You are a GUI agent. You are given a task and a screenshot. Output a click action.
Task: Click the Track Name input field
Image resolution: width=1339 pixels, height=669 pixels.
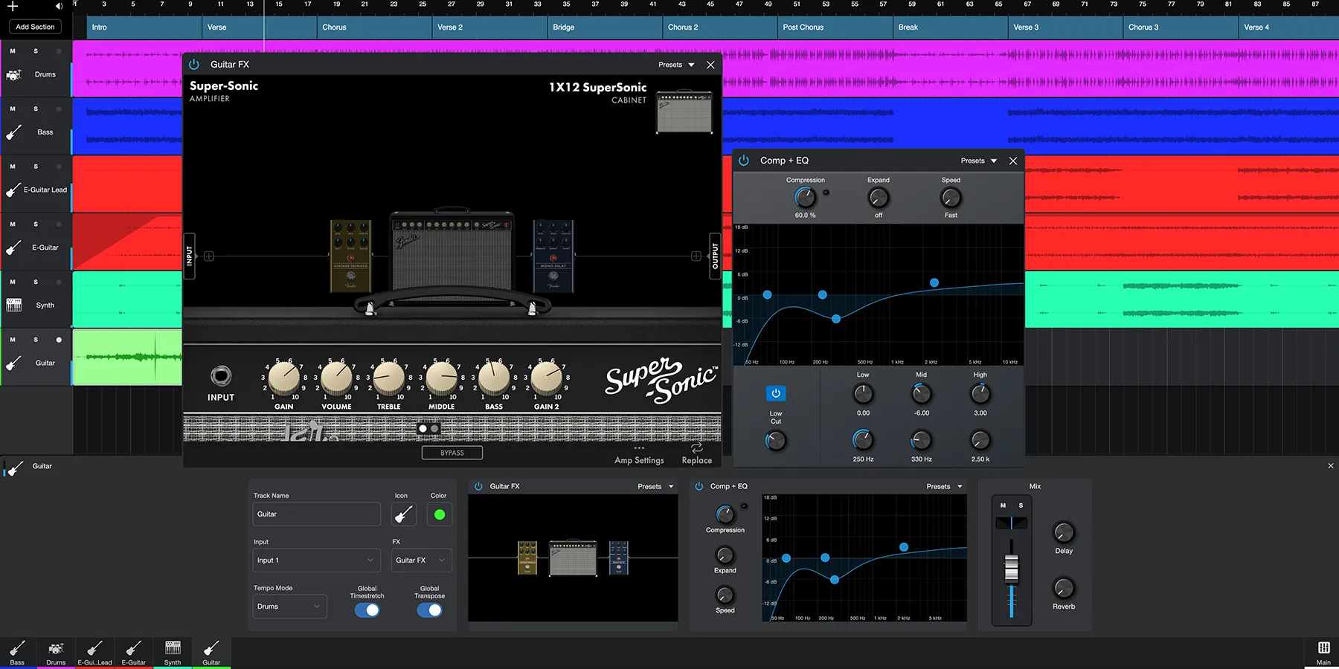click(x=316, y=514)
